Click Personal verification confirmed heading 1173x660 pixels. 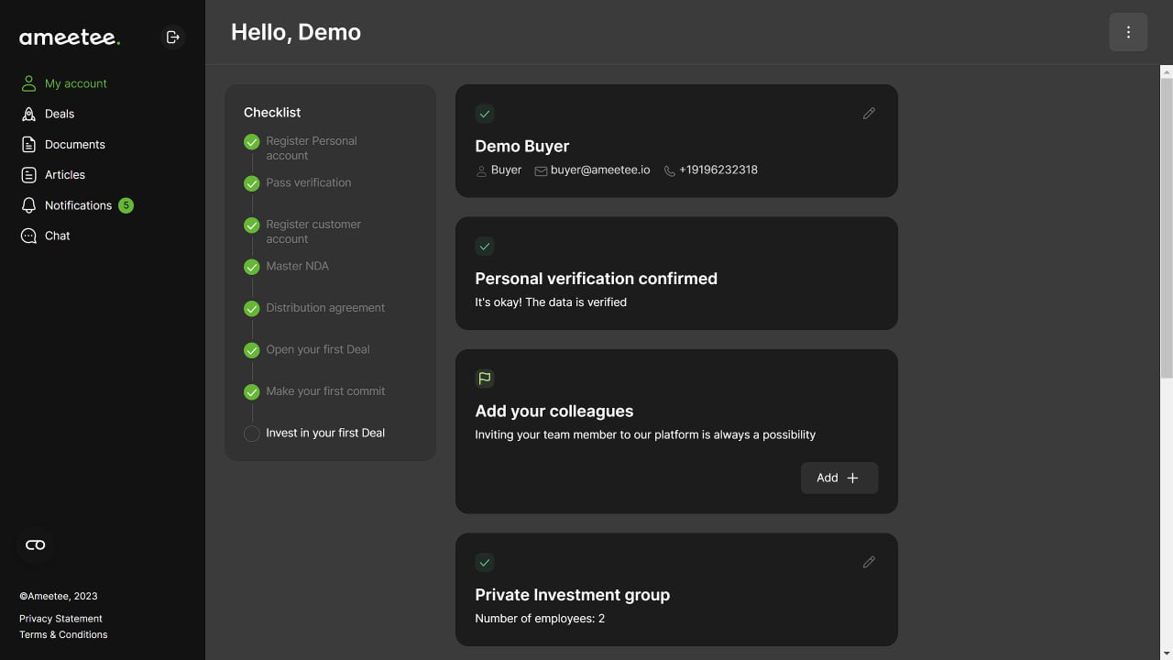coord(596,279)
